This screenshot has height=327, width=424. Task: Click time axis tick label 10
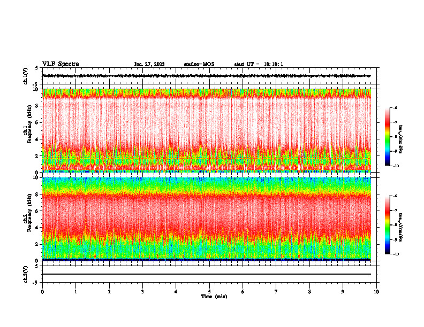click(376, 292)
